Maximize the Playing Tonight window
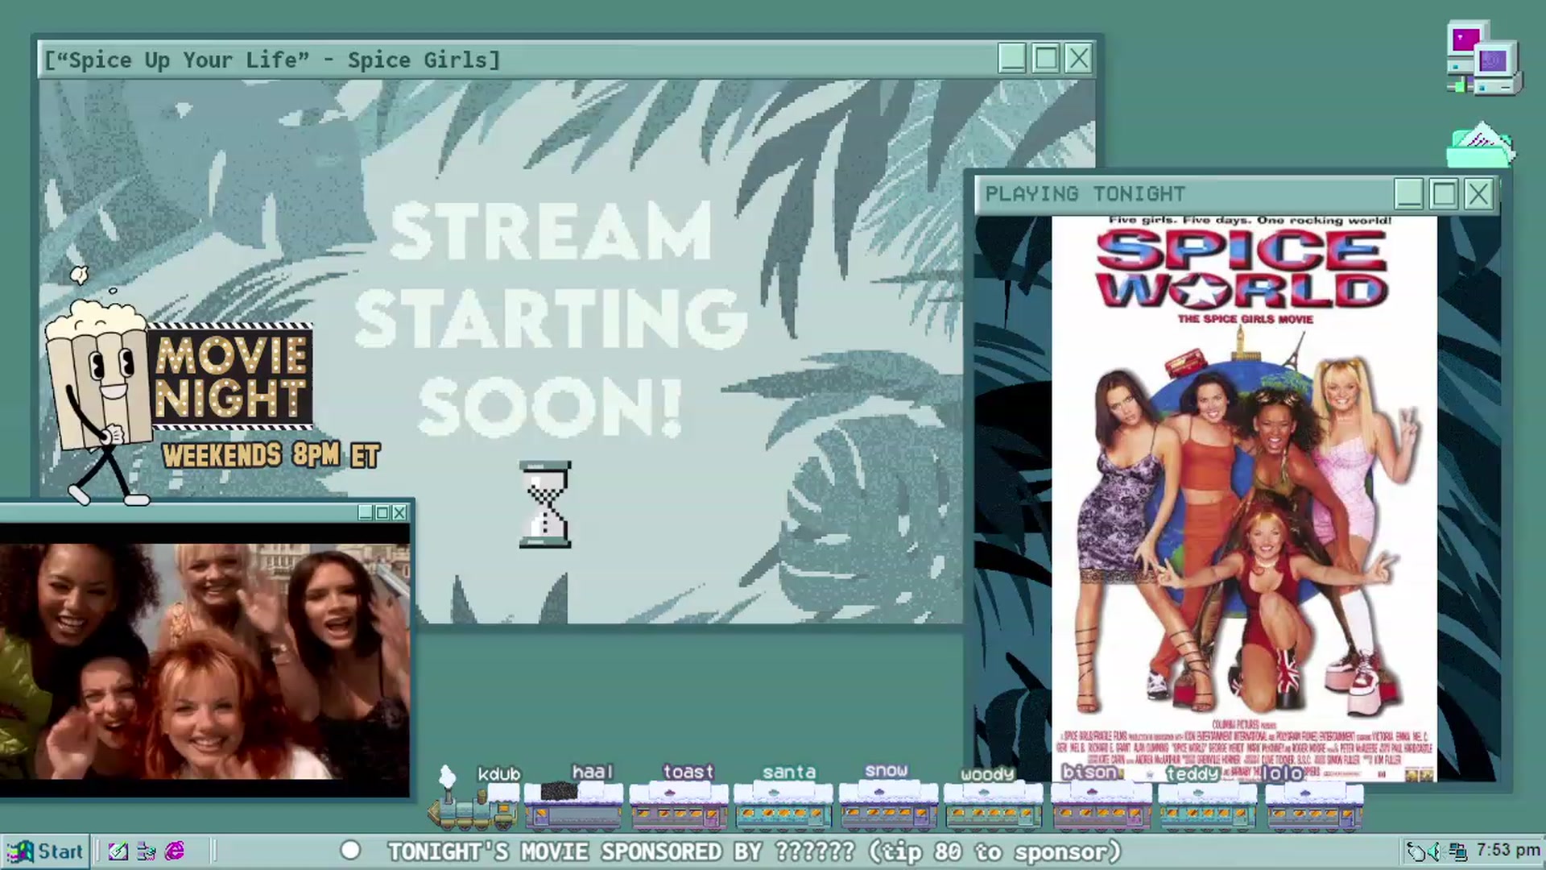The height and width of the screenshot is (870, 1546). (x=1444, y=194)
